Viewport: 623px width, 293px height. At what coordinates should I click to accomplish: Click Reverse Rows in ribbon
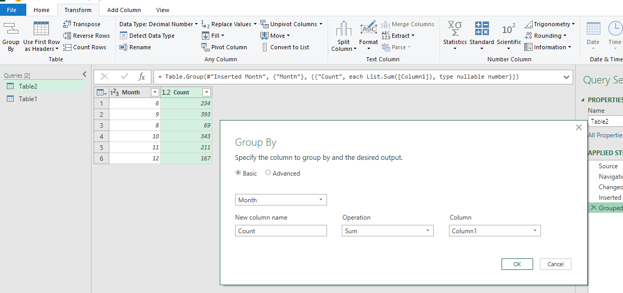pos(87,36)
